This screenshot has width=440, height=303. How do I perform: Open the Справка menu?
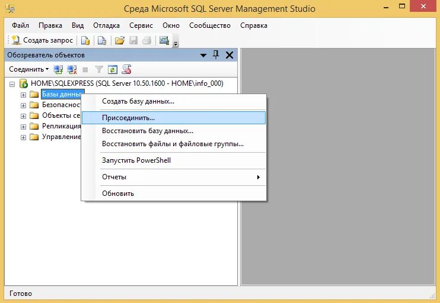click(254, 25)
